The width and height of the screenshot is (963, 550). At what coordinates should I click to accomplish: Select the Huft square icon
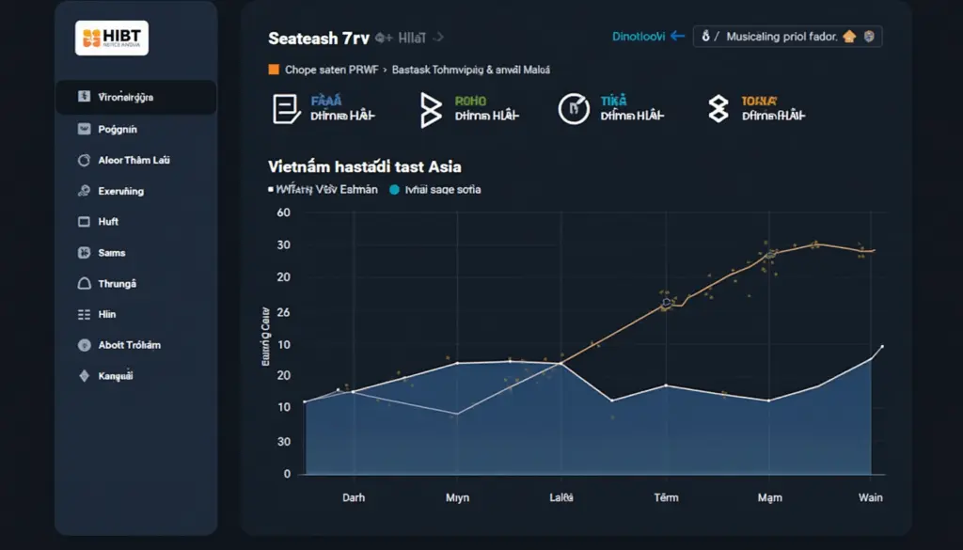coord(84,222)
